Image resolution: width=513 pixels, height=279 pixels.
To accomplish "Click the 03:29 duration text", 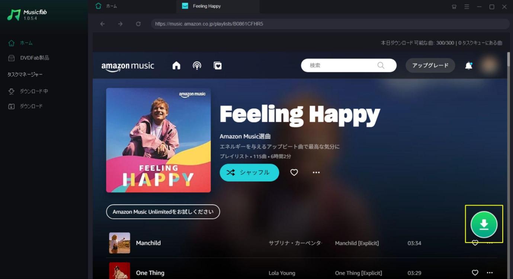I will (x=414, y=273).
